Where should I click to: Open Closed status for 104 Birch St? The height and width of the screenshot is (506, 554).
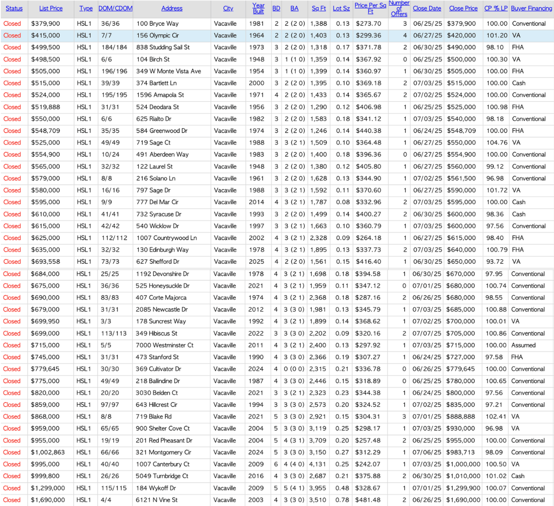12,59
